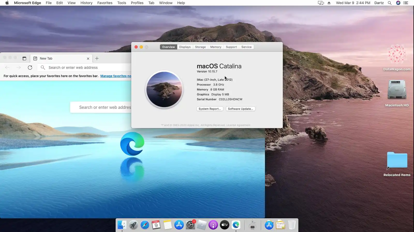
Task: Launch Launchpad from the Dock
Action: 134,225
